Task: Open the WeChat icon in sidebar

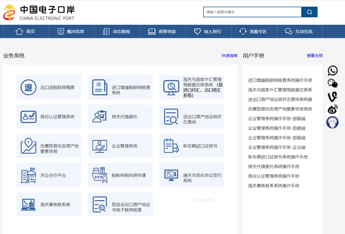Action: pyautogui.click(x=332, y=83)
